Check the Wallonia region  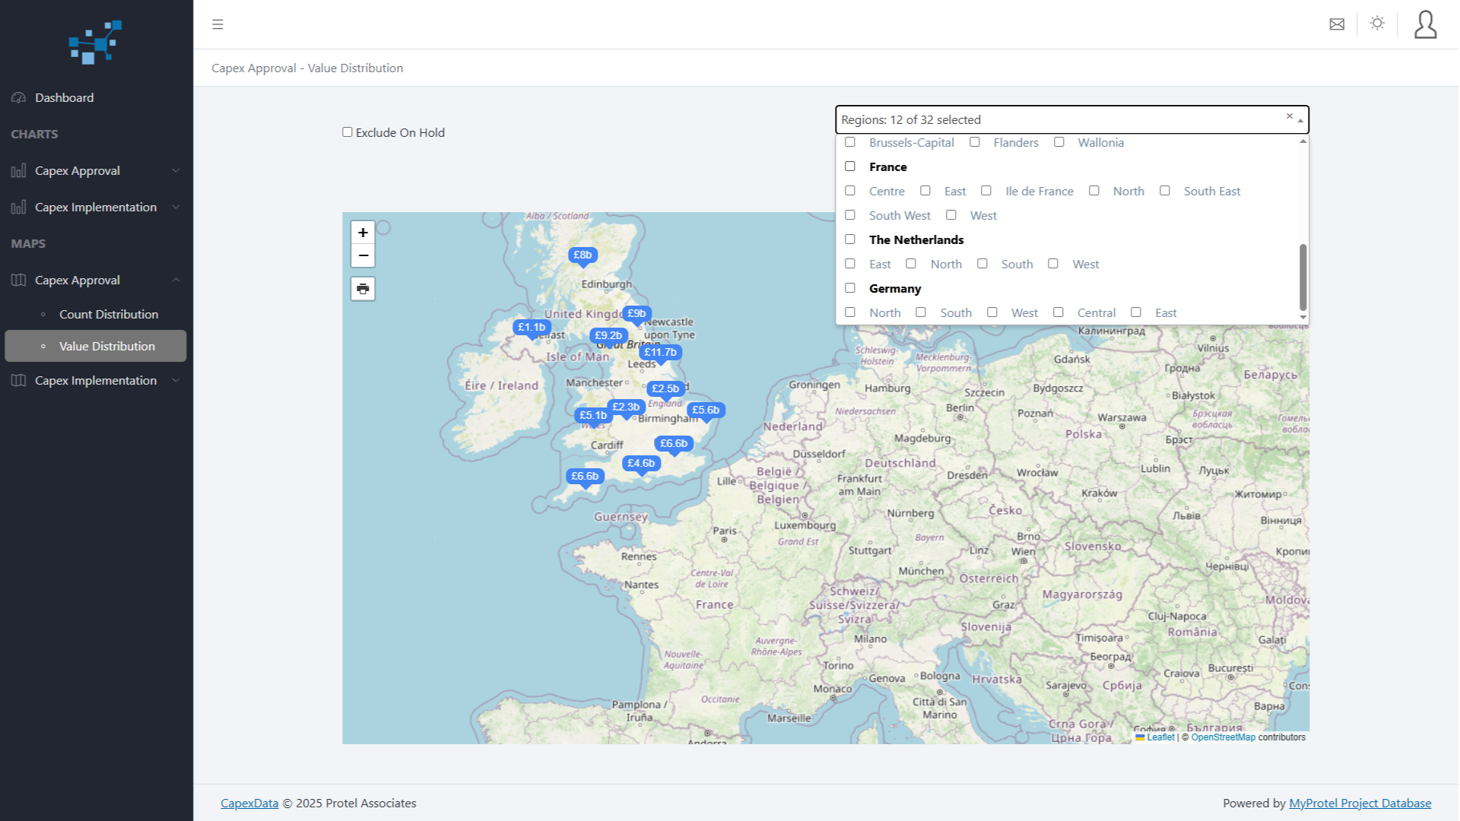pyautogui.click(x=1059, y=142)
